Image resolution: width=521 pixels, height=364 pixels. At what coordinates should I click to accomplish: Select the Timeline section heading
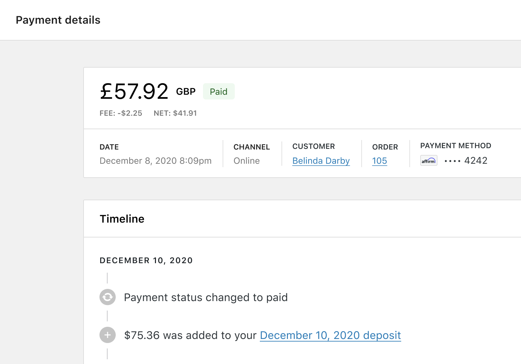tap(122, 219)
